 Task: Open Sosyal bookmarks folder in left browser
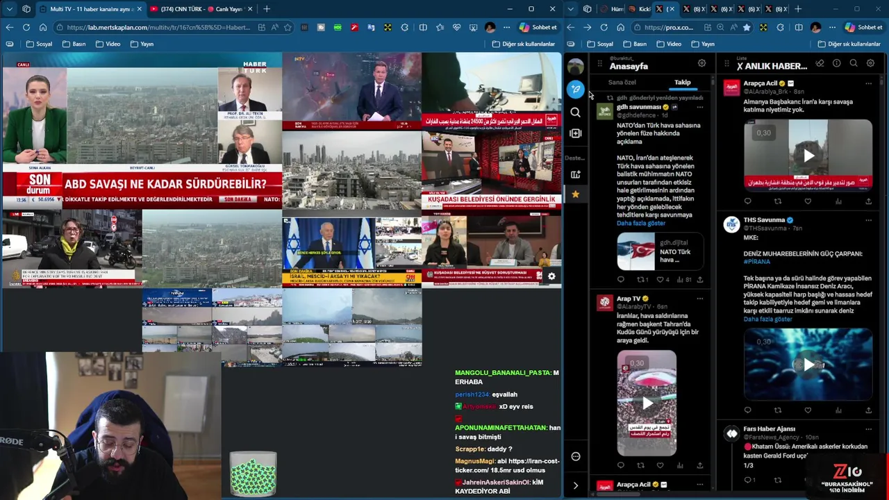point(40,44)
